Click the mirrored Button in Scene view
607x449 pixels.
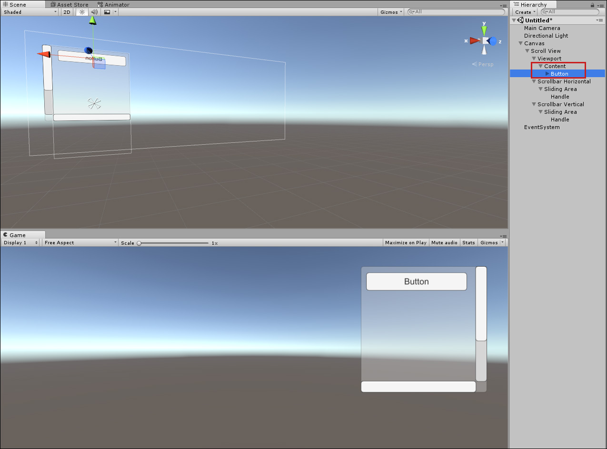92,58
